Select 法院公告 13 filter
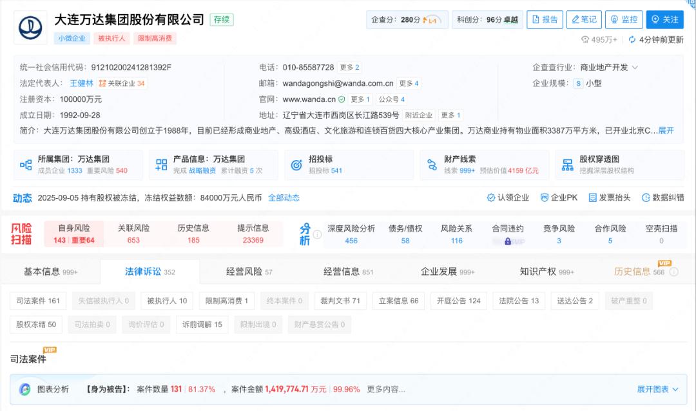696x411 pixels. [519, 301]
